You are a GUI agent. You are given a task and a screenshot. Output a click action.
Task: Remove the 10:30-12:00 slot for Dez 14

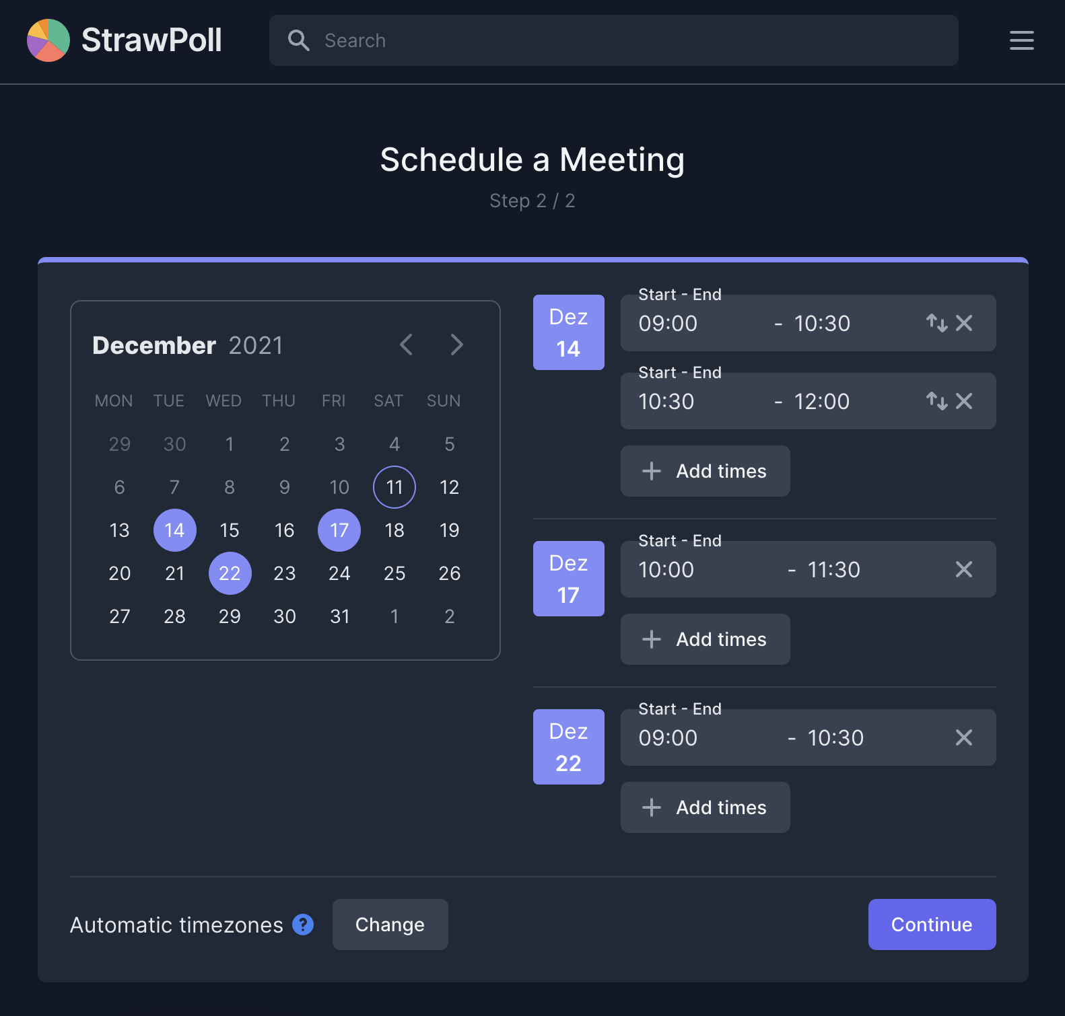[x=964, y=401]
